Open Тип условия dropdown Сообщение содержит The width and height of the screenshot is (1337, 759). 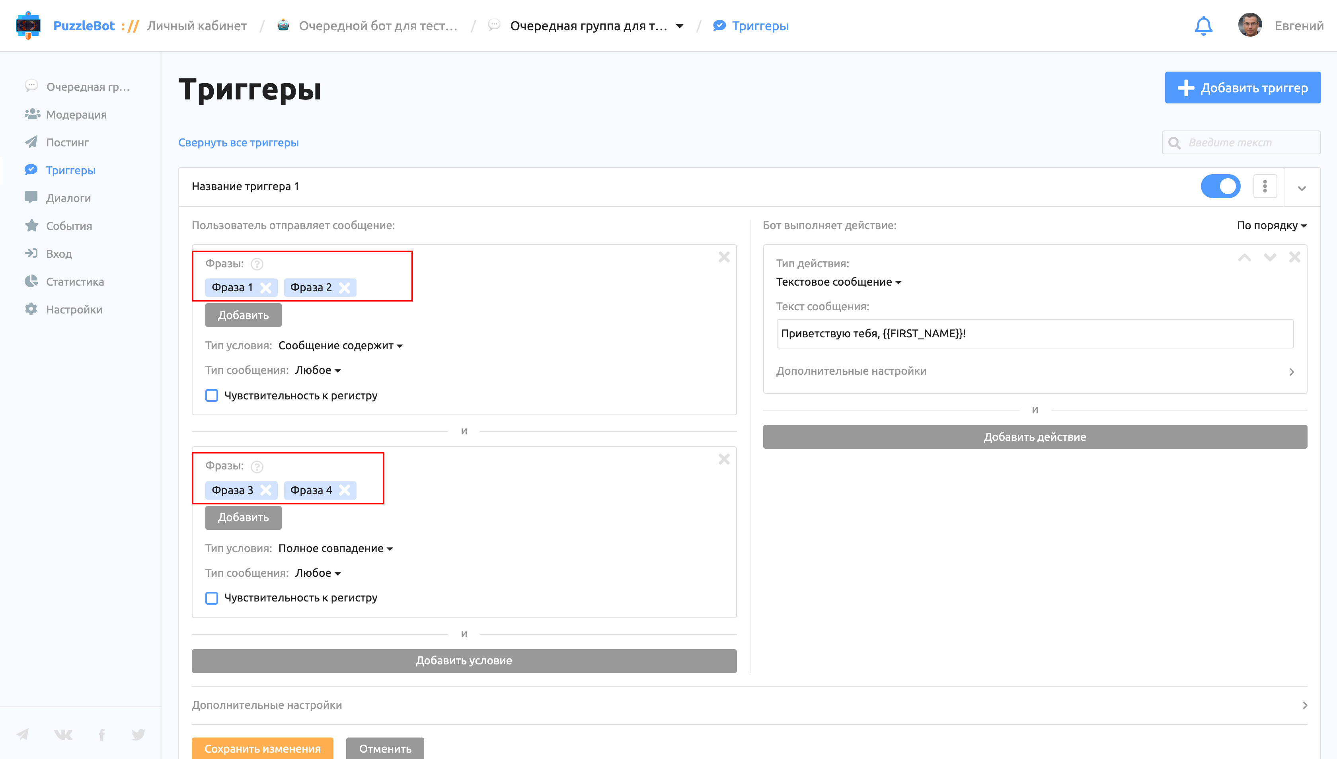341,345
